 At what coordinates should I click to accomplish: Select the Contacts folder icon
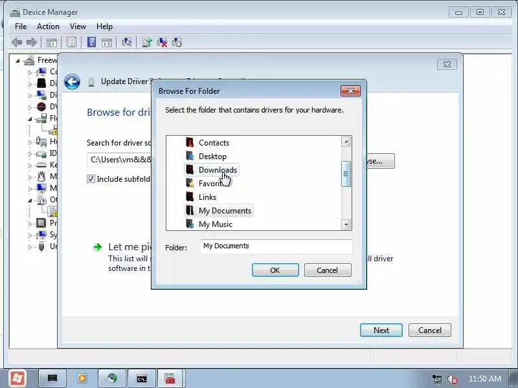pyautogui.click(x=190, y=142)
